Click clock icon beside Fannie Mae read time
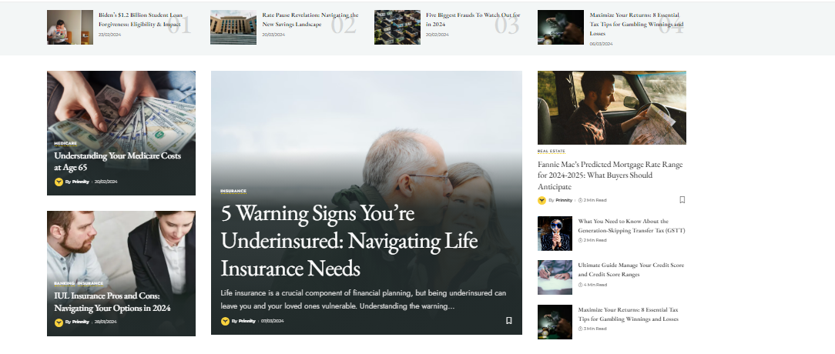 581,201
